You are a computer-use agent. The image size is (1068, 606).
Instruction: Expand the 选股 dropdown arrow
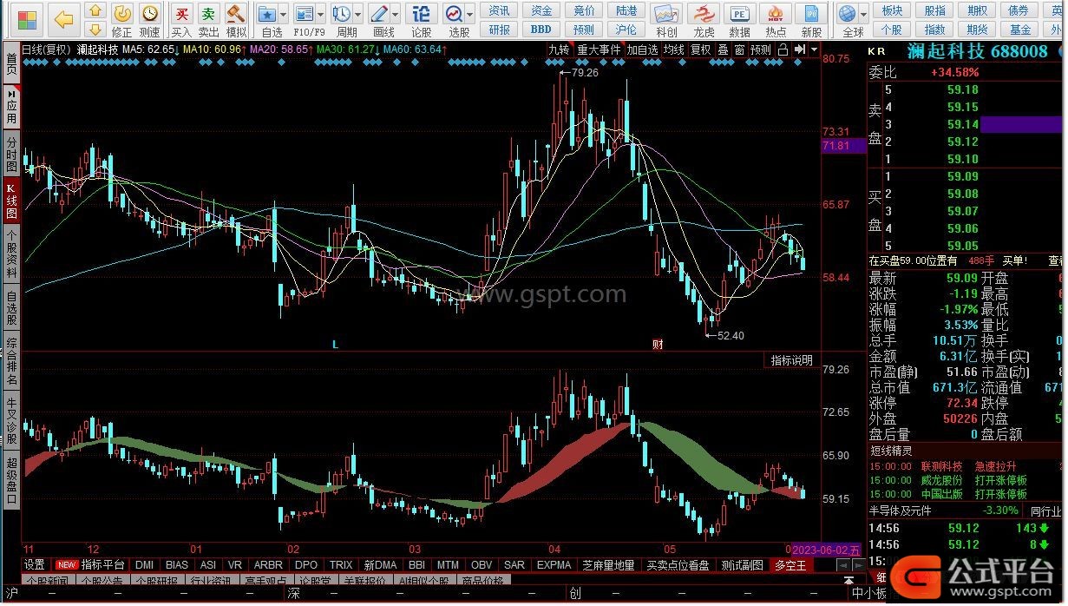(471, 14)
